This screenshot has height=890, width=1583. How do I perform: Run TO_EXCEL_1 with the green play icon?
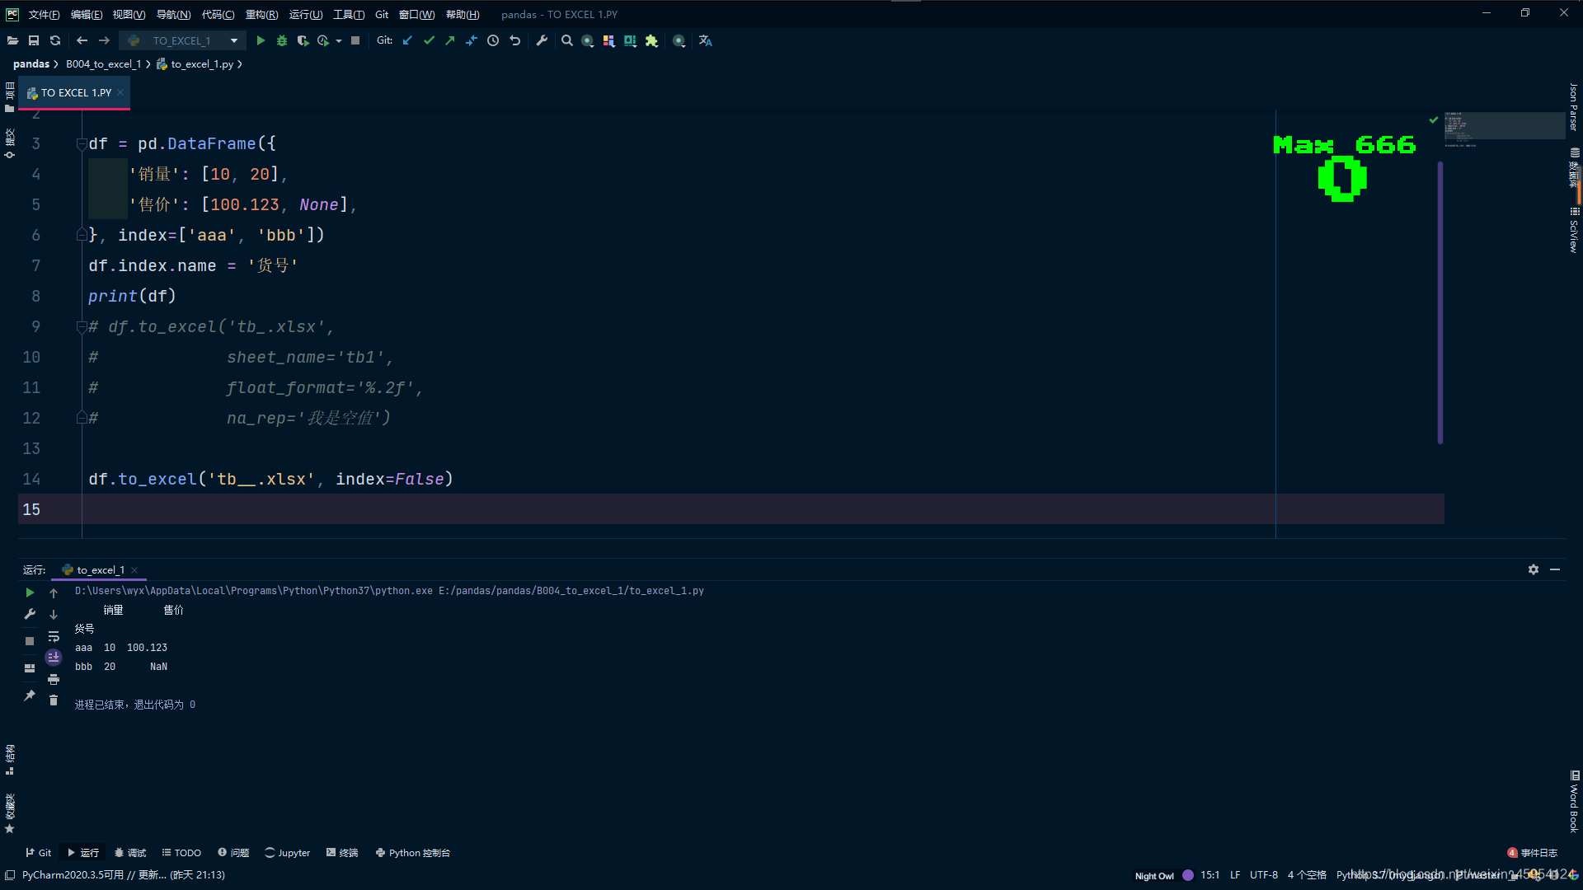click(261, 40)
